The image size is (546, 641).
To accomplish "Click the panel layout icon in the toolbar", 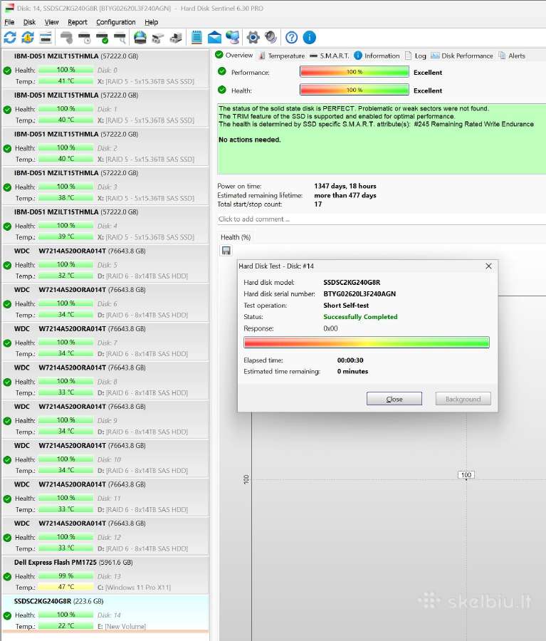I will point(46,38).
